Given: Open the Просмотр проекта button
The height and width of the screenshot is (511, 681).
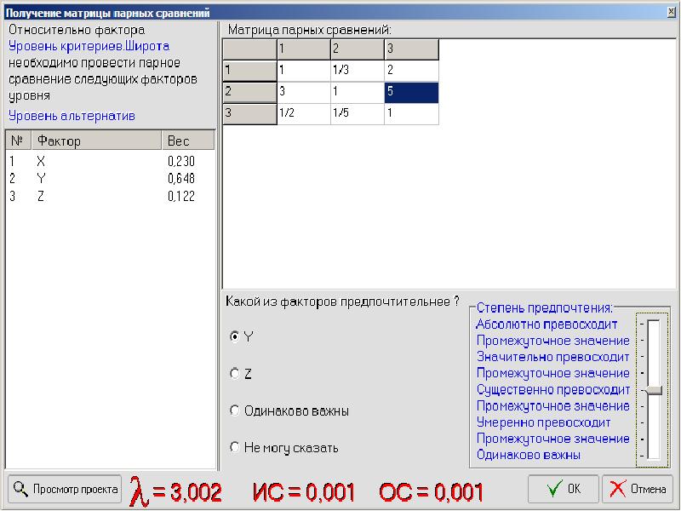Looking at the screenshot, I should pos(65,489).
